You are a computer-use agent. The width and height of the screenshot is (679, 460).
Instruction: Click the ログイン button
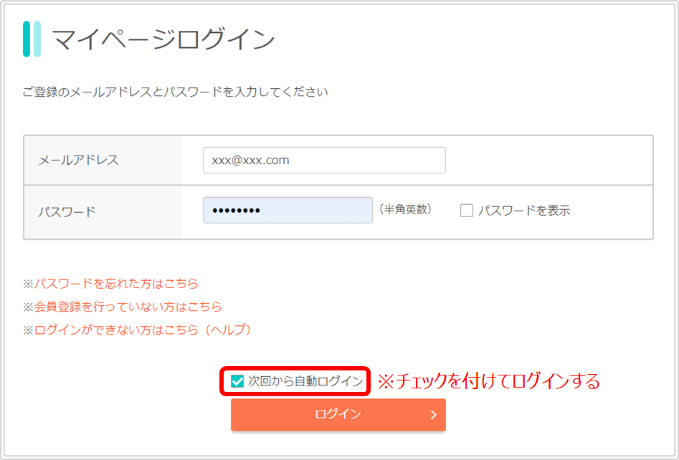(338, 415)
